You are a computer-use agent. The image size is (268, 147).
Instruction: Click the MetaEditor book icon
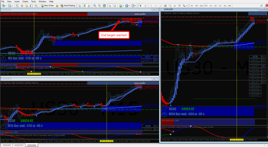[57, 6]
